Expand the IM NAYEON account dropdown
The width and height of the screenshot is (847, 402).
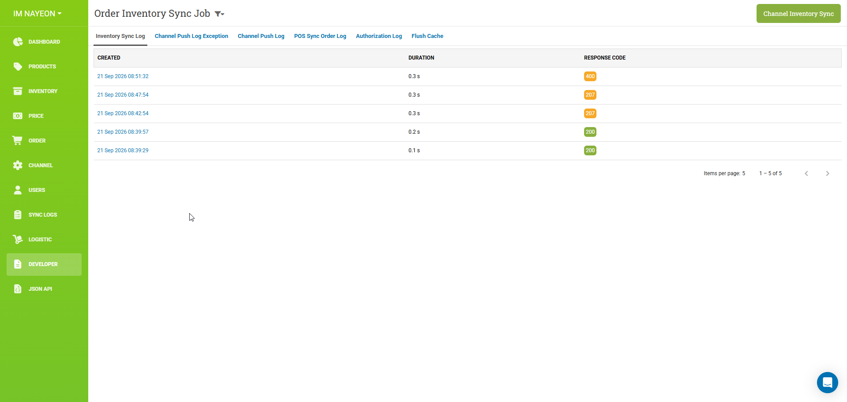[x=37, y=14]
